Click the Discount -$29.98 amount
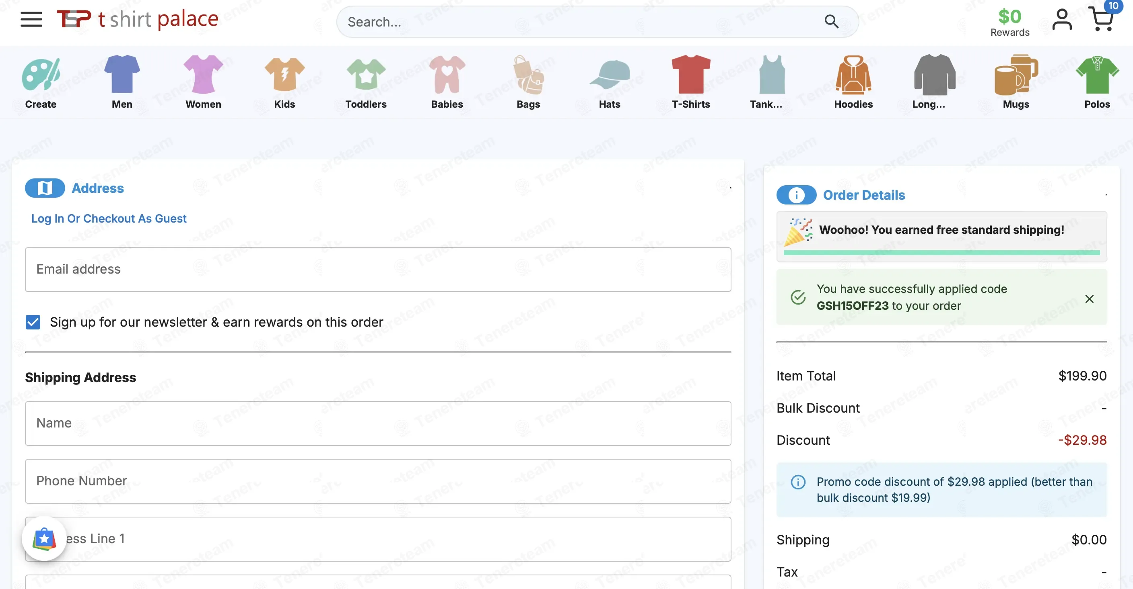The height and width of the screenshot is (589, 1133). [x=1082, y=440]
